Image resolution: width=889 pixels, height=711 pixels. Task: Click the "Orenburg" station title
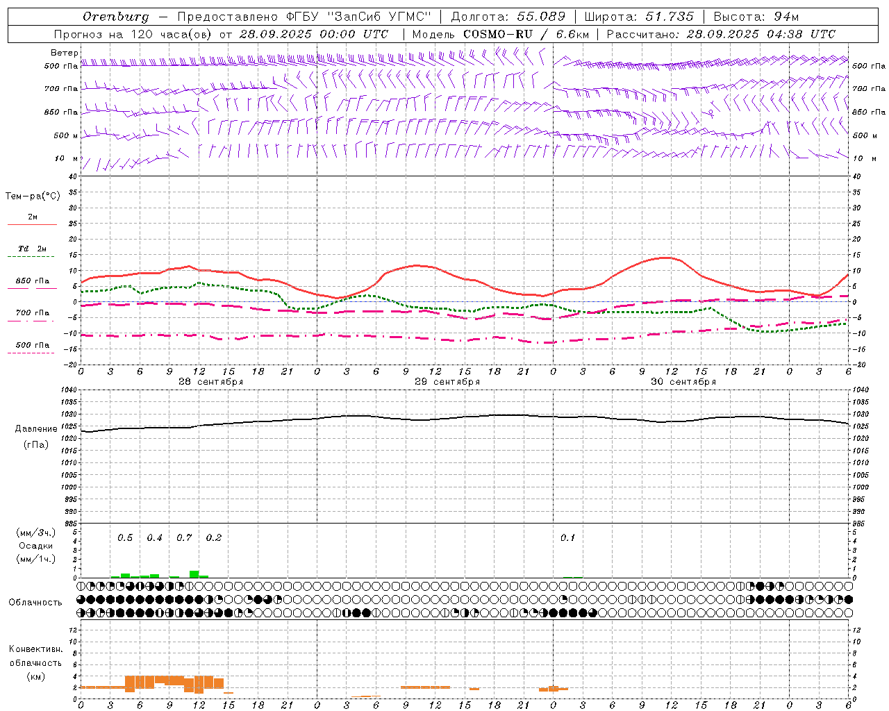tap(115, 17)
